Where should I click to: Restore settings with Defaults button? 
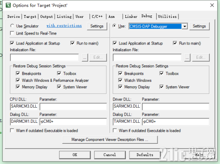[145, 155]
